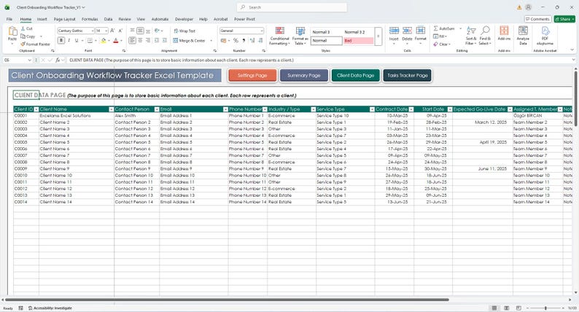Center text horizontally
Viewport: 579px width, 312px height.
point(140,40)
